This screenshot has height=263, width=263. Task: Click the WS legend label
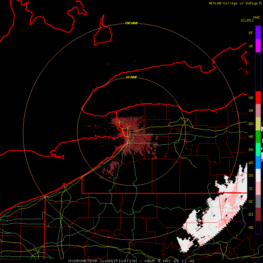[x=251, y=163]
